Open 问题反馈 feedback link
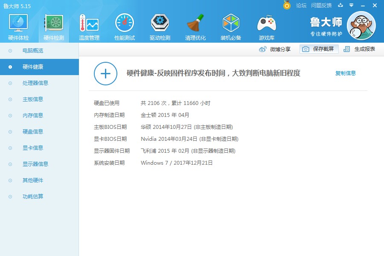 [321, 6]
